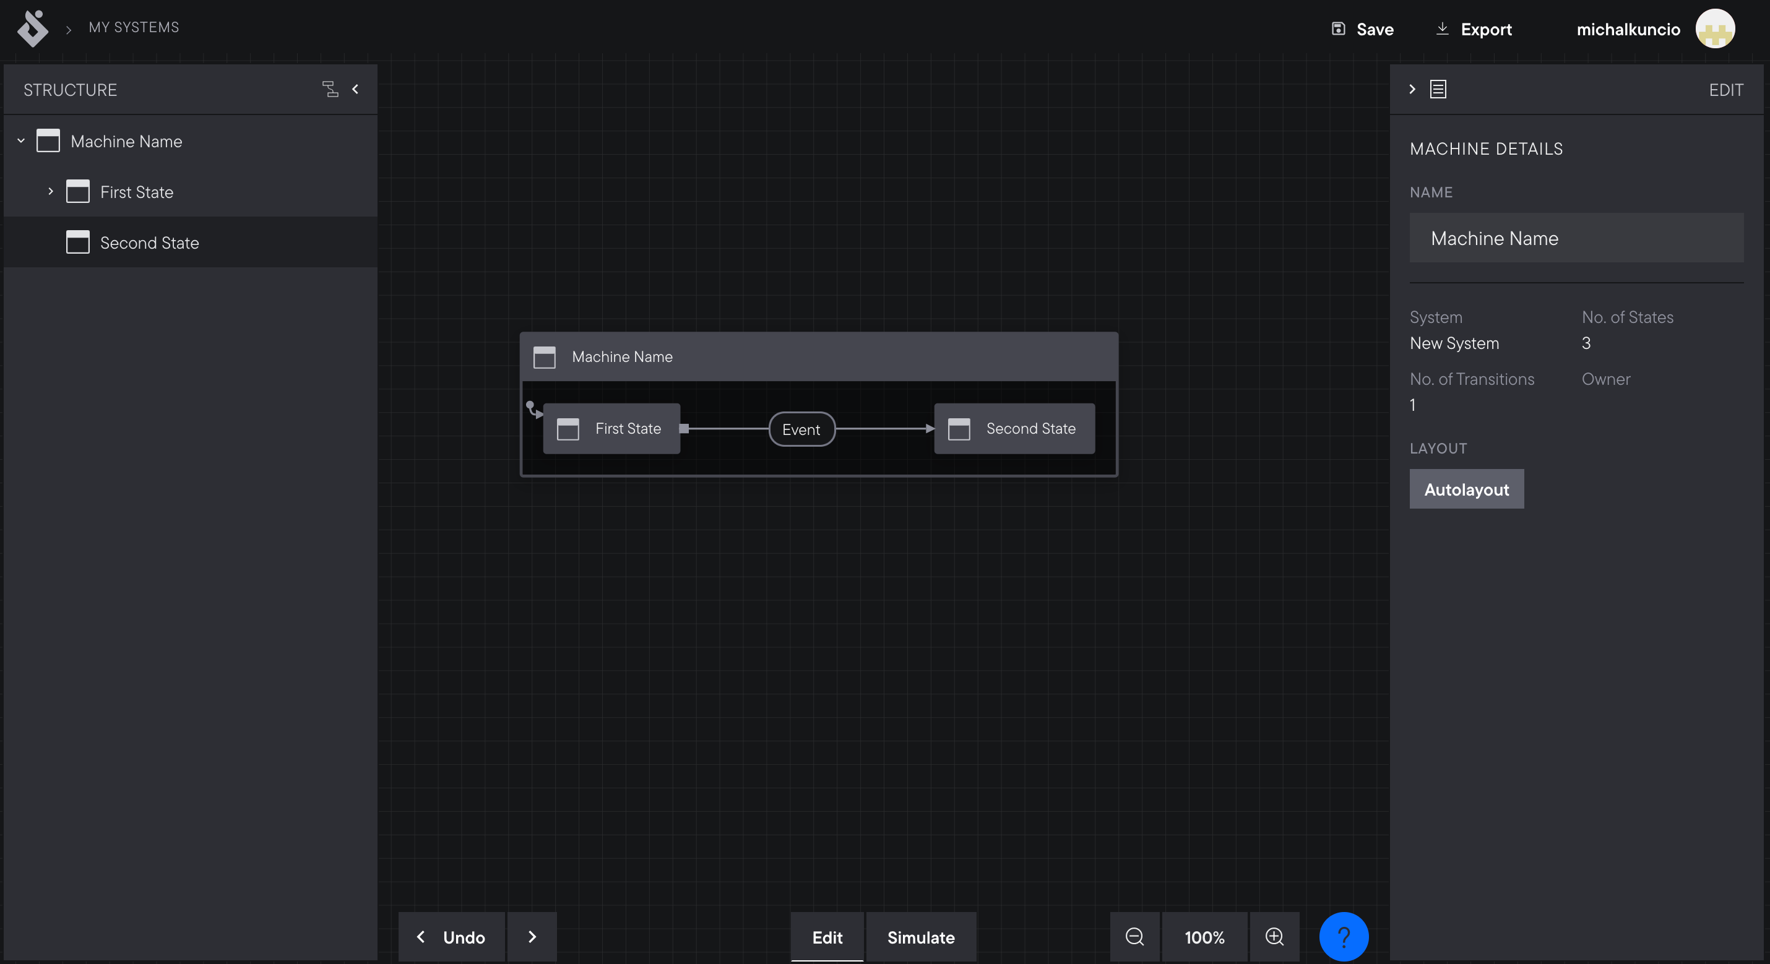This screenshot has height=964, width=1770.
Task: Switch to the Simulate tab
Action: click(x=921, y=937)
